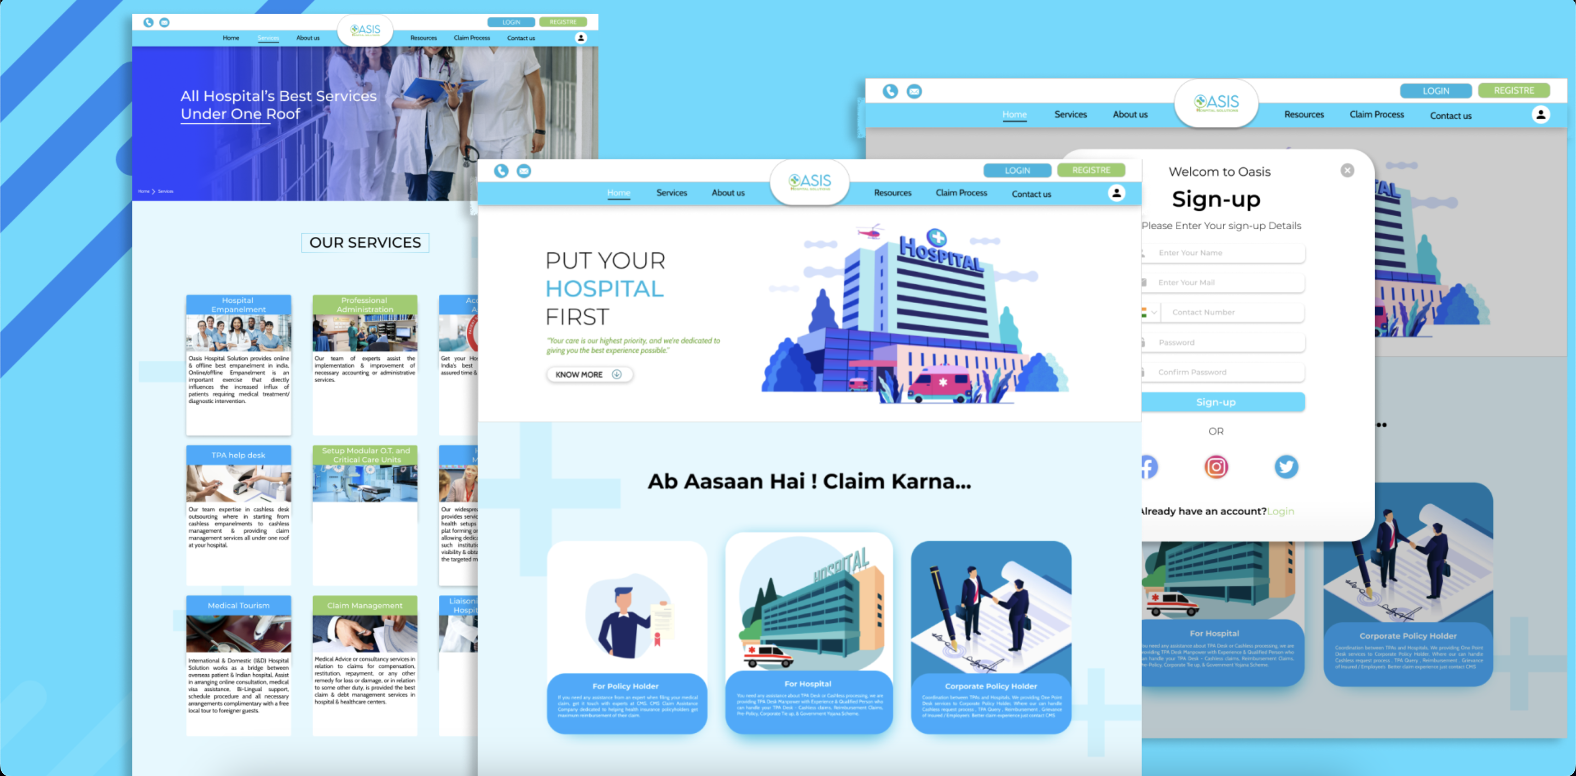Click the green REGISTRE button

coord(1092,170)
